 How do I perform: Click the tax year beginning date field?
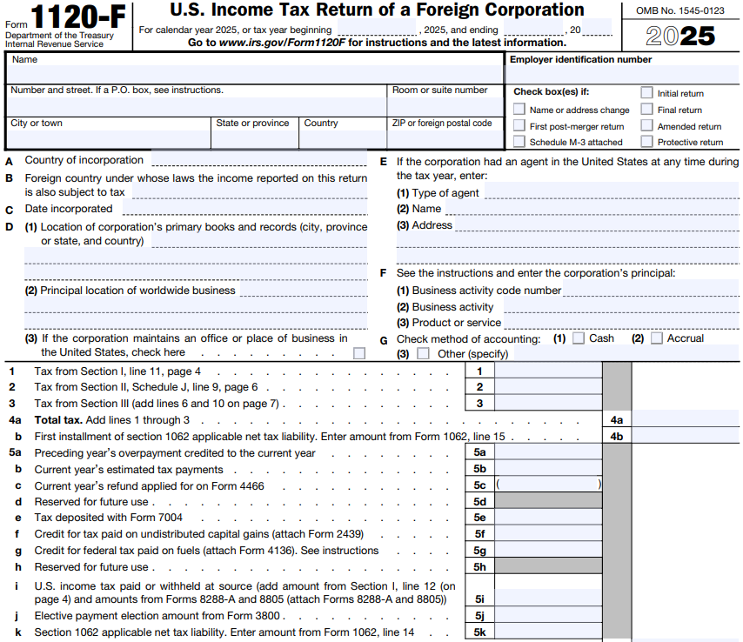[x=377, y=28]
